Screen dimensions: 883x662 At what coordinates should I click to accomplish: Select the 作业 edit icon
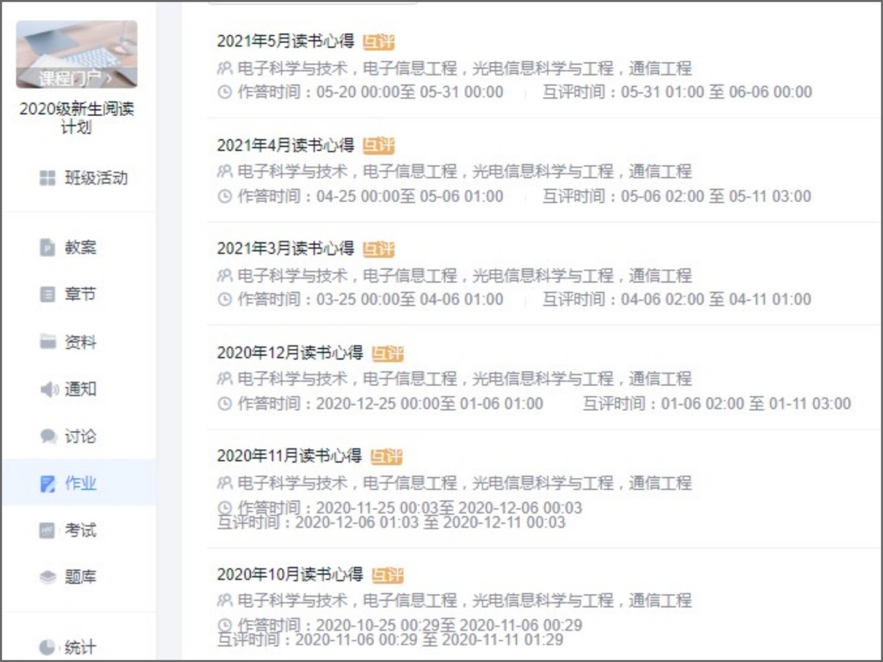[47, 483]
